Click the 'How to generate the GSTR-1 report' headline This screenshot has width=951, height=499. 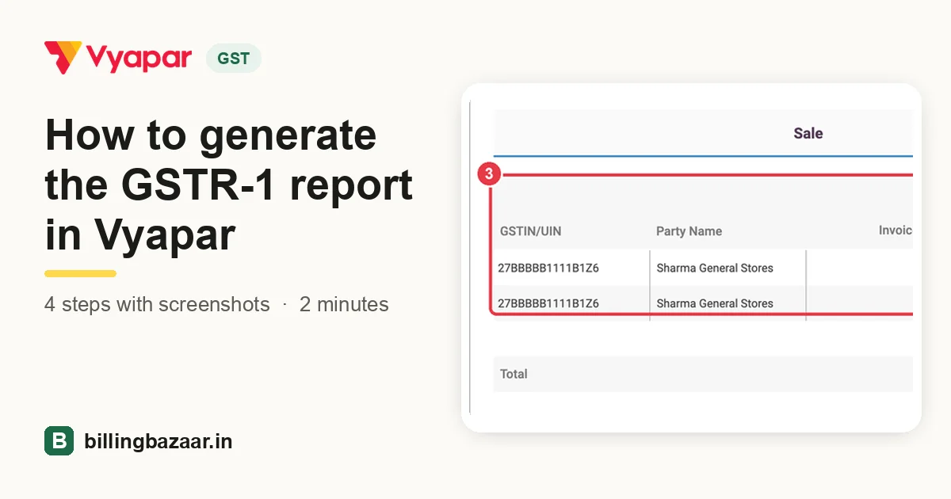229,185
